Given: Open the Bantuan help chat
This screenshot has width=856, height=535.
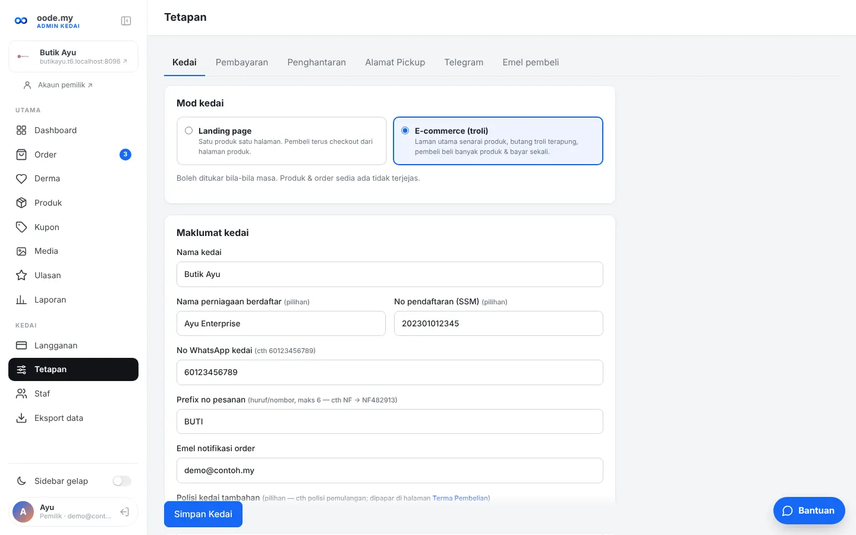Looking at the screenshot, I should pyautogui.click(x=809, y=511).
